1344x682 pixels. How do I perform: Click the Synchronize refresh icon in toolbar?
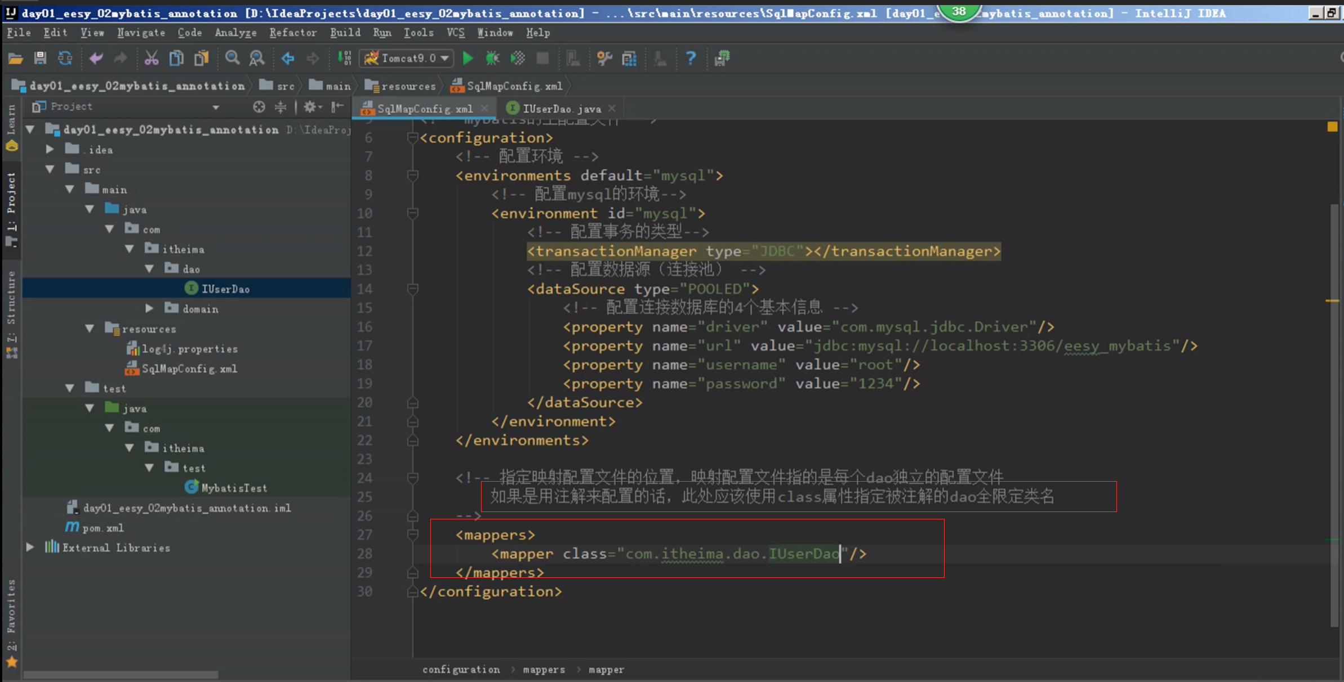pyautogui.click(x=65, y=58)
